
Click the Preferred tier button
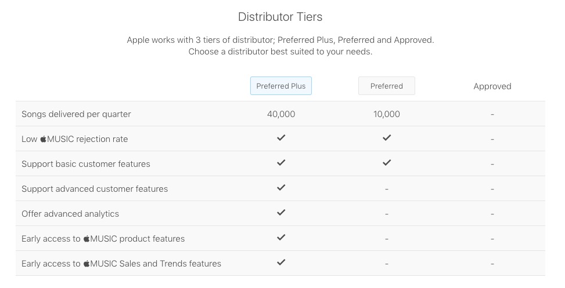pyautogui.click(x=387, y=86)
